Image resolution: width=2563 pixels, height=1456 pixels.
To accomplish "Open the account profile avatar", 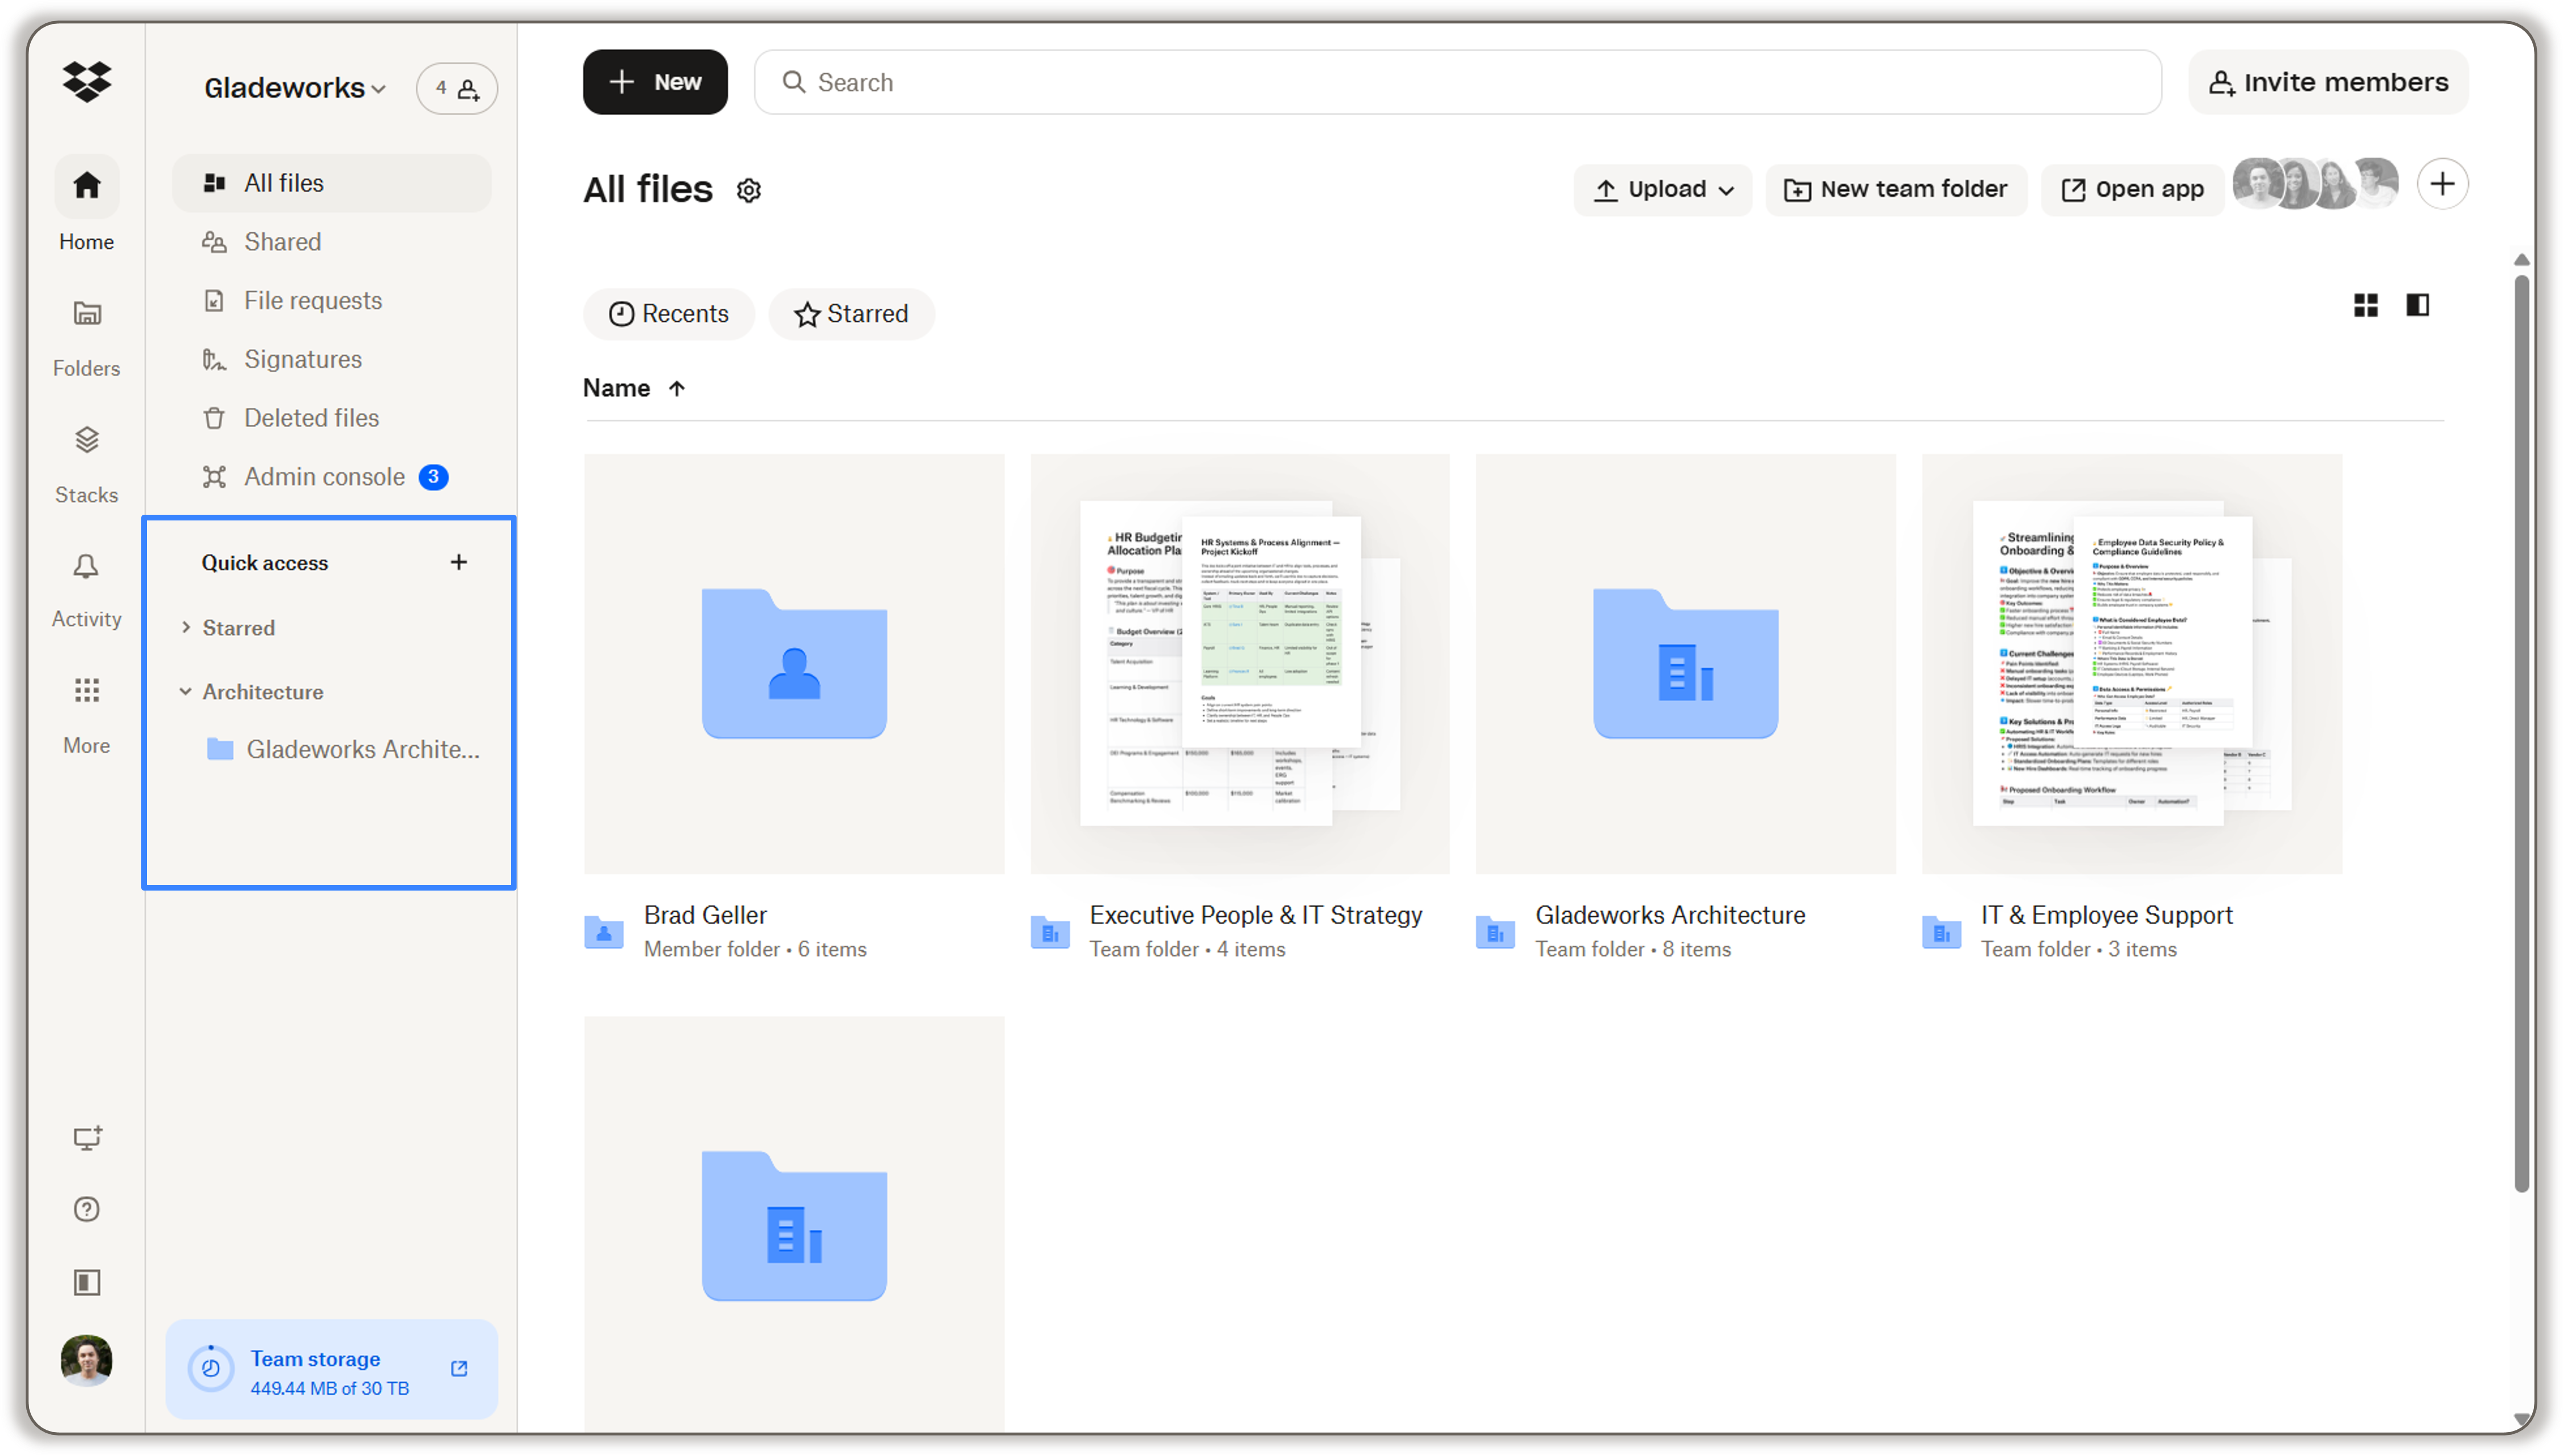I will 87,1360.
